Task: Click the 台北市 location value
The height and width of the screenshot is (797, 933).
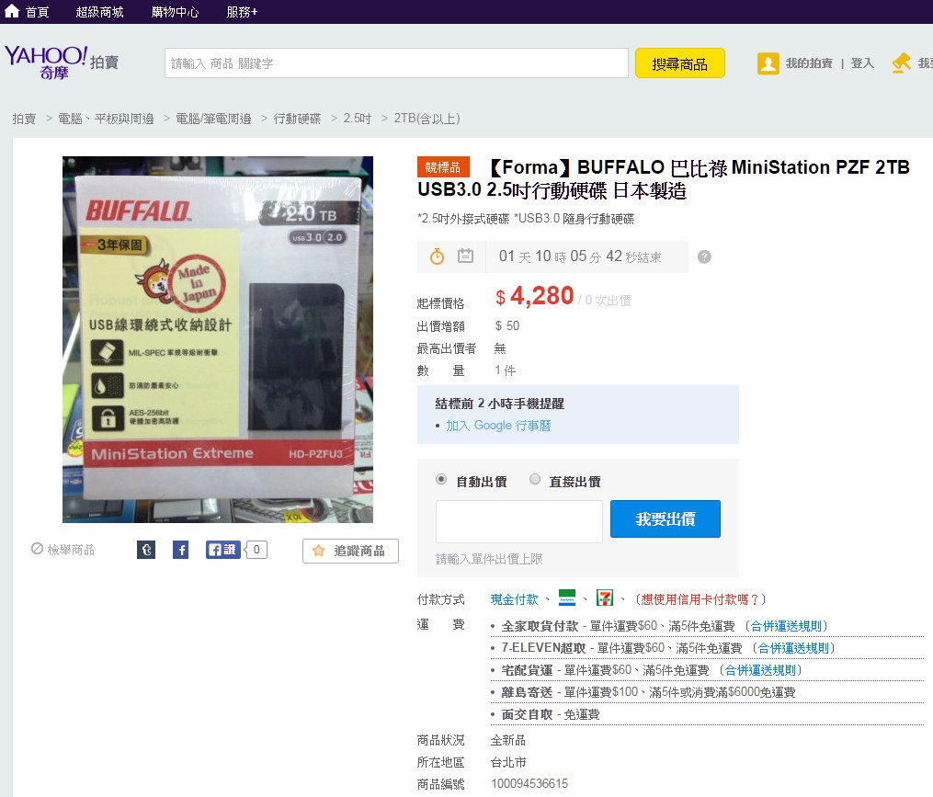Action: 508,762
